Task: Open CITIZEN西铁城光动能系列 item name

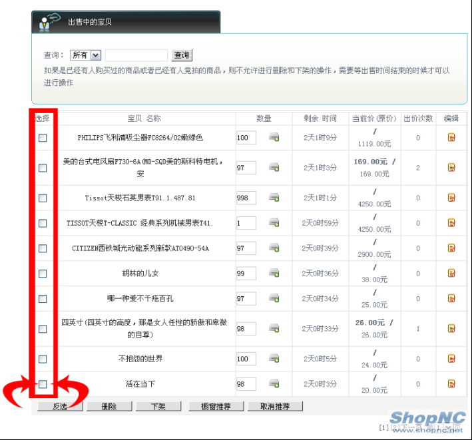Action: [140, 248]
